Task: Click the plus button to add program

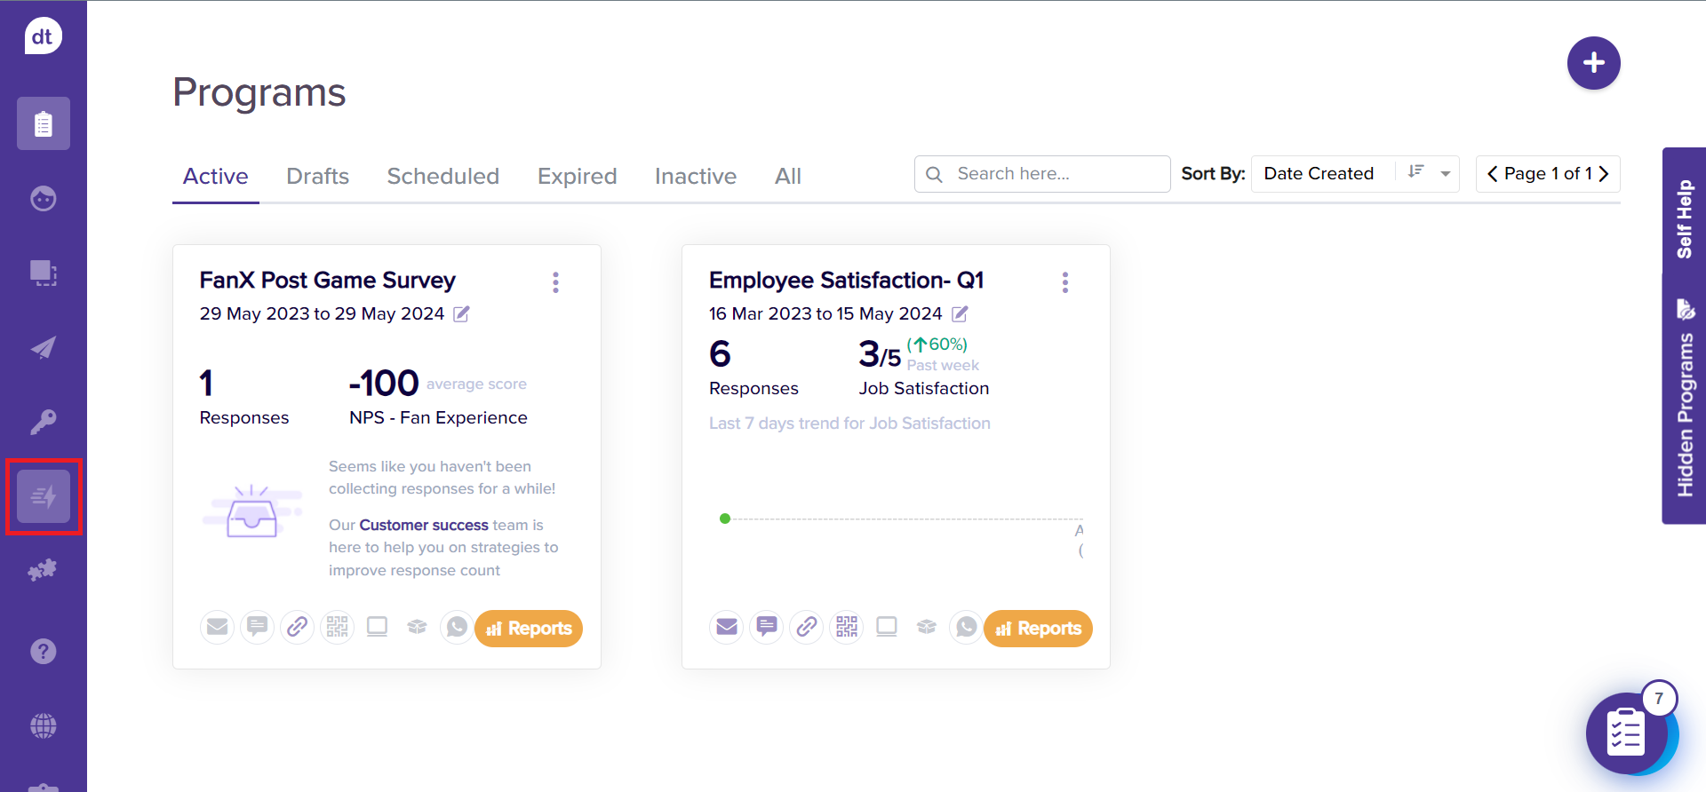Action: coord(1593,63)
